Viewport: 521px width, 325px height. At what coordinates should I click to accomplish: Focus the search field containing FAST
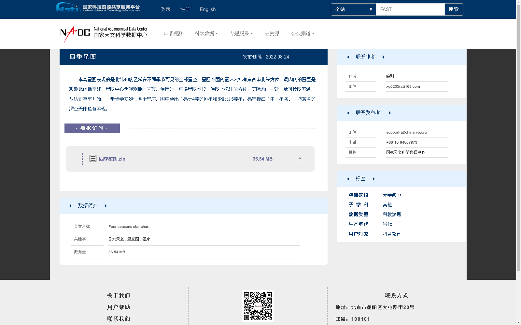410,9
